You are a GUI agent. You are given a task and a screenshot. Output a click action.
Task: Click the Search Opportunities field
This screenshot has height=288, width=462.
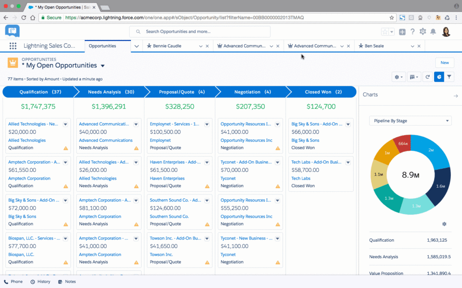(x=203, y=31)
